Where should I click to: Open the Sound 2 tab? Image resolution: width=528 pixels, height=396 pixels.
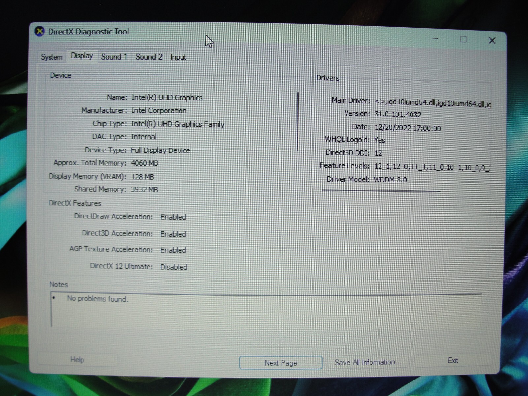pos(149,57)
